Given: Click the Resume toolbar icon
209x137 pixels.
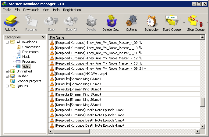Looking at the screenshot, I should 31,21.
